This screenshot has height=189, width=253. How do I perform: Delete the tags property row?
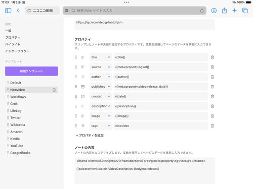(213, 126)
